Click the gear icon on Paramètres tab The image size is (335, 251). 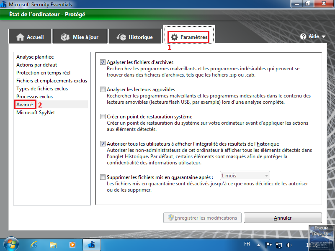[174, 37]
